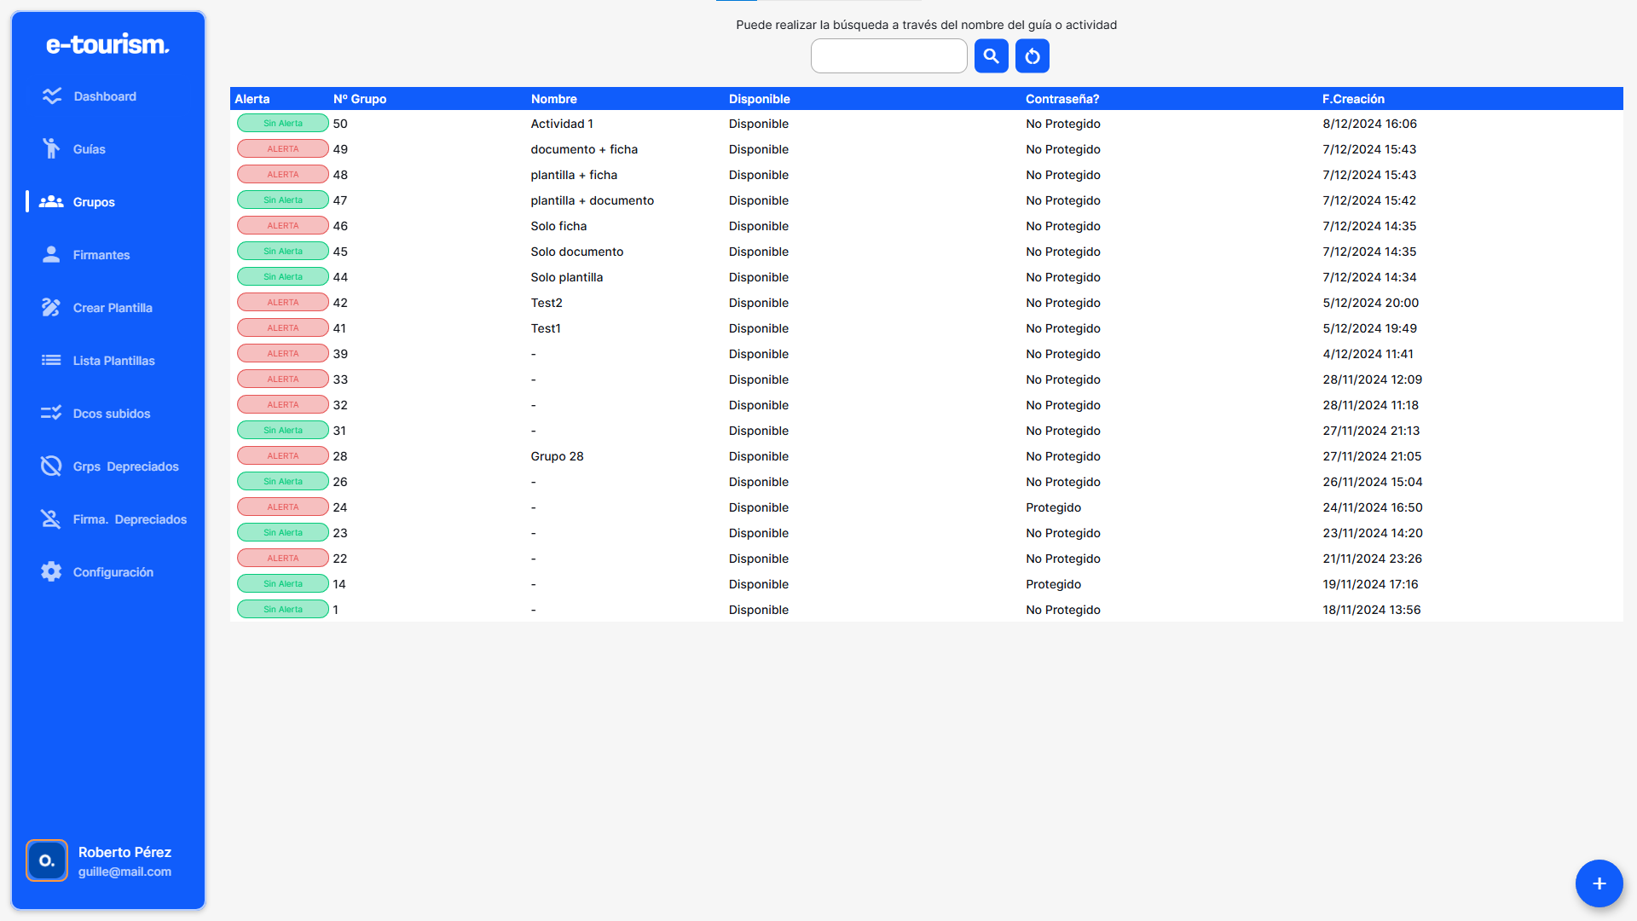Click the refresh reset icon button
The width and height of the screenshot is (1637, 921).
click(1032, 56)
